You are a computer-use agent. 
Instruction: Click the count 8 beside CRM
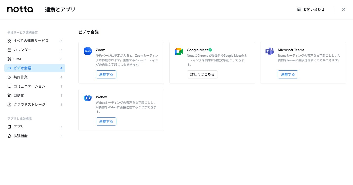61,59
